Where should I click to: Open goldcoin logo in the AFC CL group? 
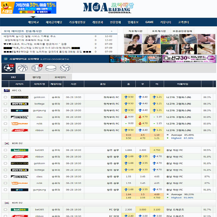[x=19, y=97]
